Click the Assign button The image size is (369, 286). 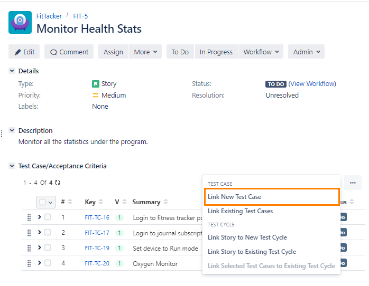click(113, 52)
